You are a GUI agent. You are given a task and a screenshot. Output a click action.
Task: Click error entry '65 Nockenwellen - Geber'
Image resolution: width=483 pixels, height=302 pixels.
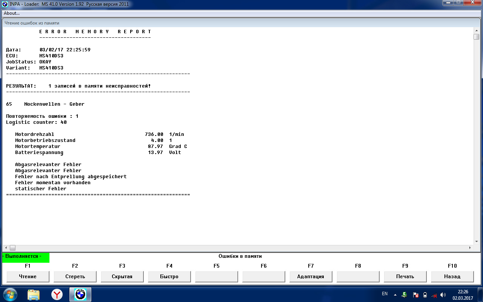click(45, 104)
